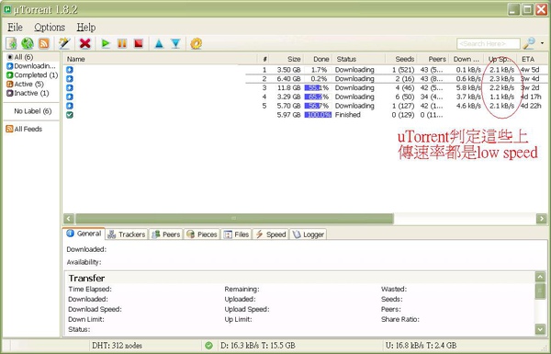551x354 pixels.
Task: Click finished checkmark icon of 5.97 GB torrent
Action: (x=70, y=115)
